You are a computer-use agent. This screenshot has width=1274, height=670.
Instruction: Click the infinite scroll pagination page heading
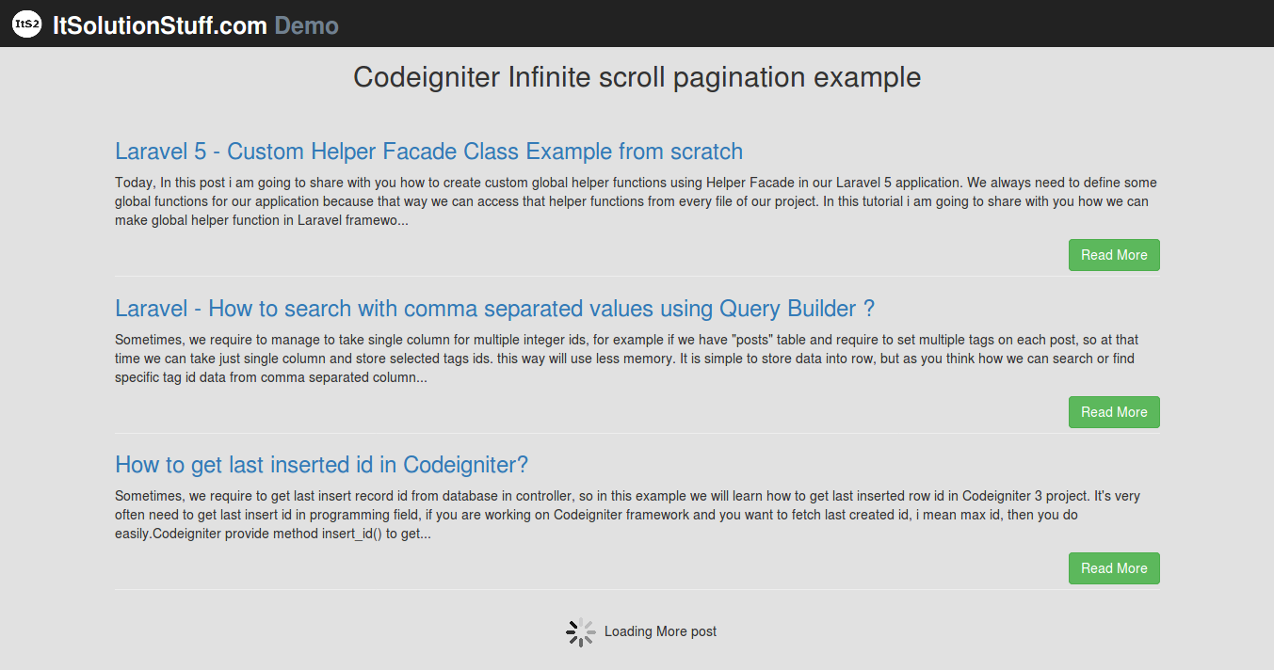pyautogui.click(x=637, y=77)
